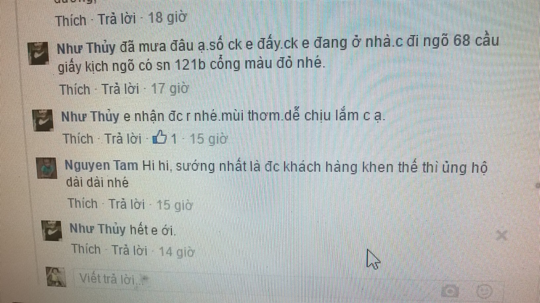Screen dimensions: 540x303
Task: Click Thích under the hết e ơi comment
Action: 86,249
